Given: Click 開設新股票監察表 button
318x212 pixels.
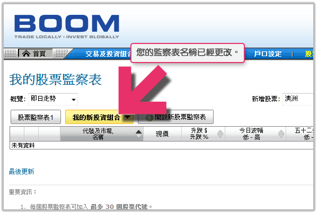Looking at the screenshot, I should pos(175,117).
